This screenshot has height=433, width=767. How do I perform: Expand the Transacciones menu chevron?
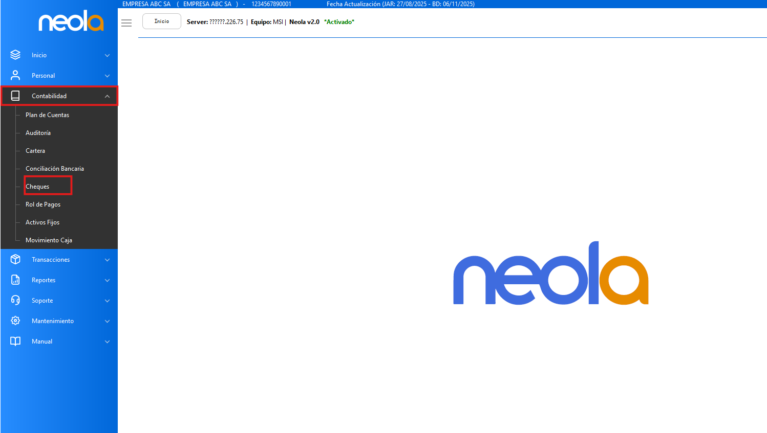tap(107, 260)
